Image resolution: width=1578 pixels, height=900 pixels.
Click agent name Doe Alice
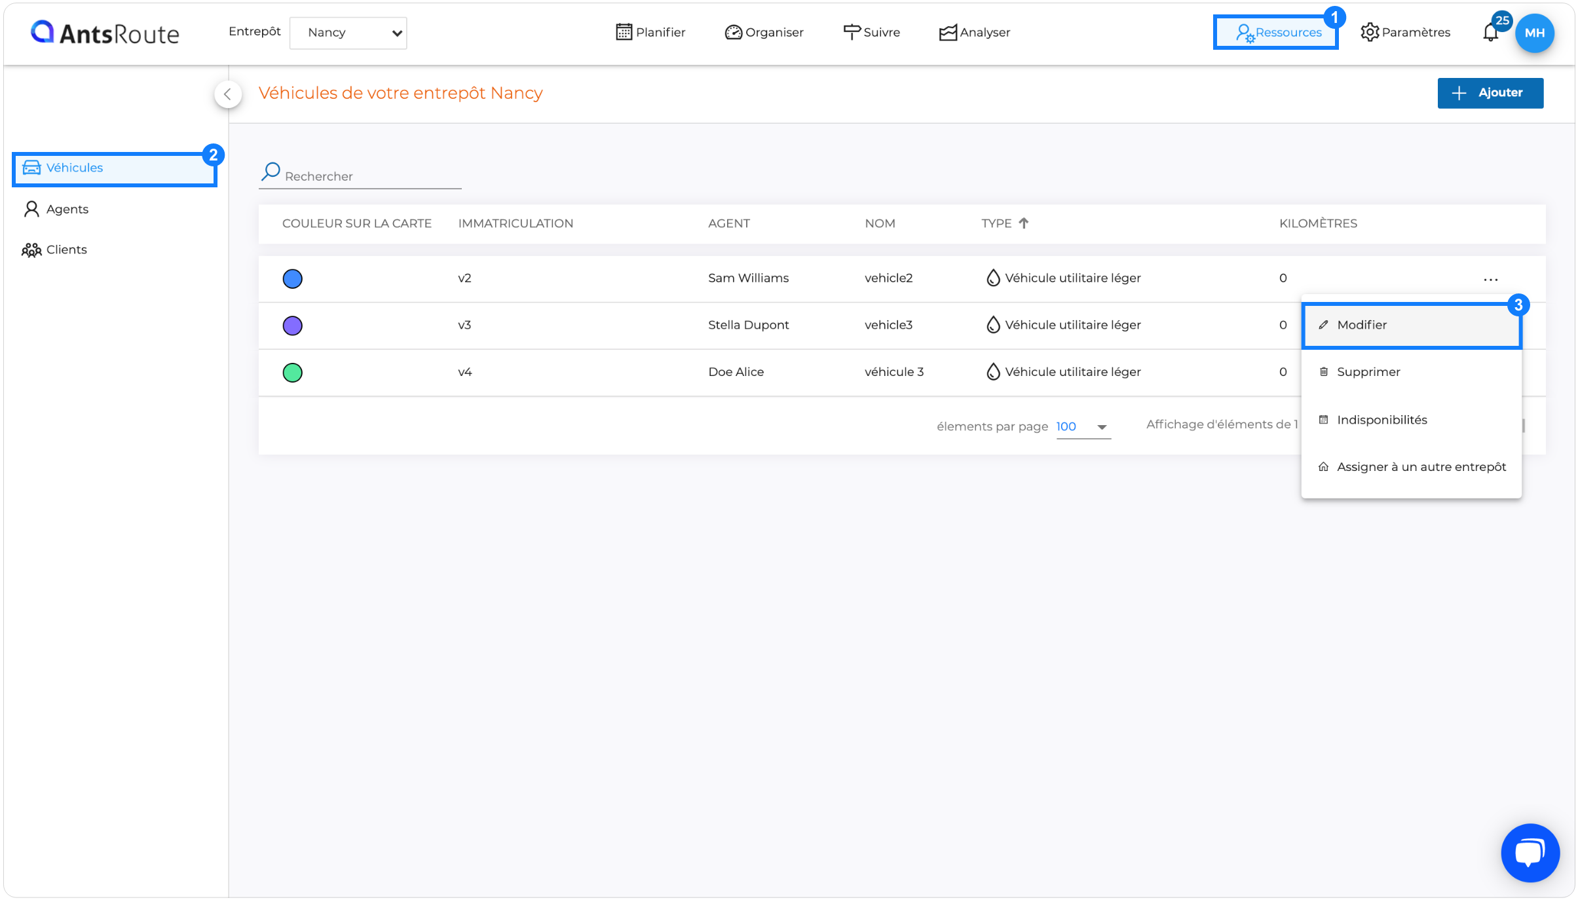(736, 372)
